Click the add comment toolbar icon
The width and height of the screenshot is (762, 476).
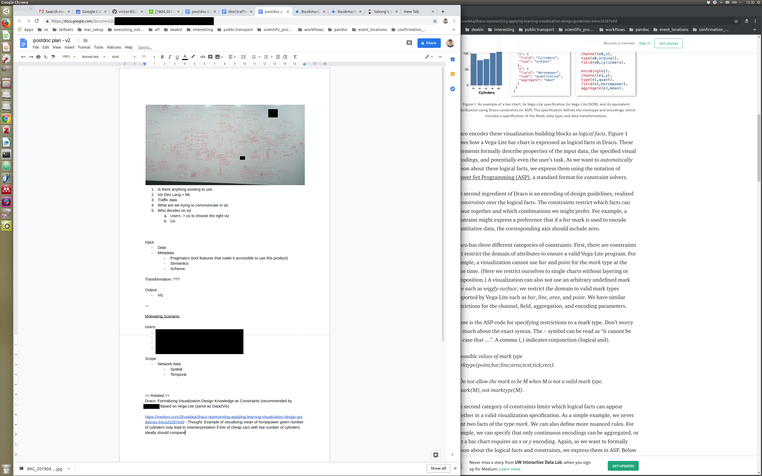click(x=210, y=57)
